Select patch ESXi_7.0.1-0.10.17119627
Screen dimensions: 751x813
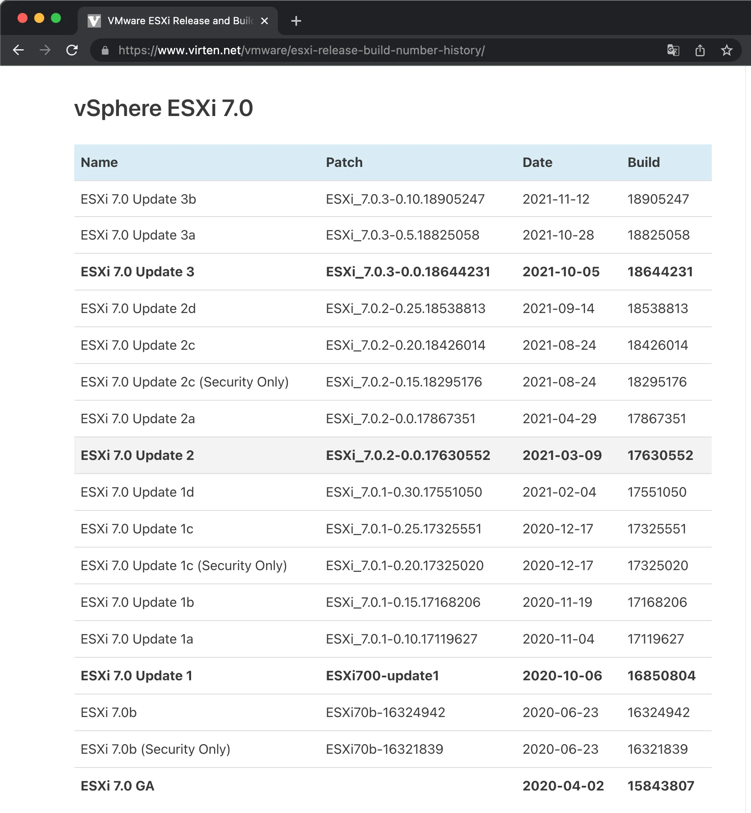(x=401, y=639)
